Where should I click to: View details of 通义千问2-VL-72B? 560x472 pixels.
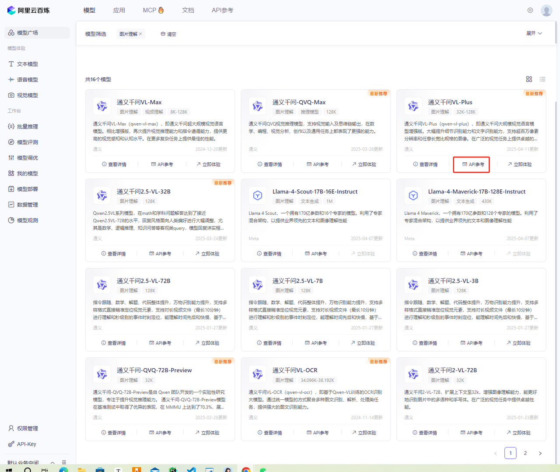[x=425, y=433]
